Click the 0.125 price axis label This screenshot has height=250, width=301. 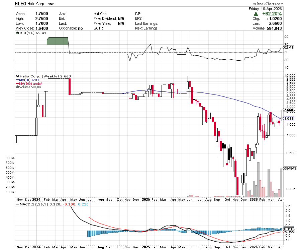tap(291, 189)
